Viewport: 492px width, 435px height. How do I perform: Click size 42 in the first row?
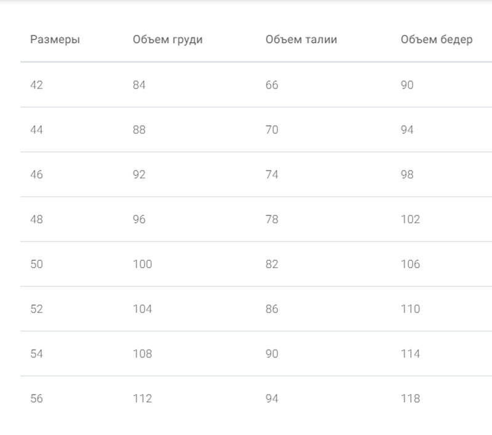click(x=36, y=85)
